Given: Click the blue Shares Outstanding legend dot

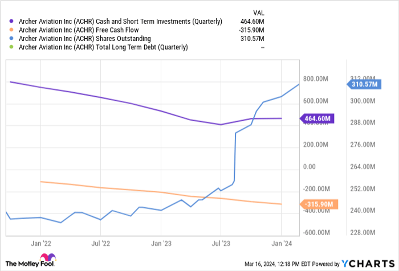Looking at the screenshot, I should point(13,39).
